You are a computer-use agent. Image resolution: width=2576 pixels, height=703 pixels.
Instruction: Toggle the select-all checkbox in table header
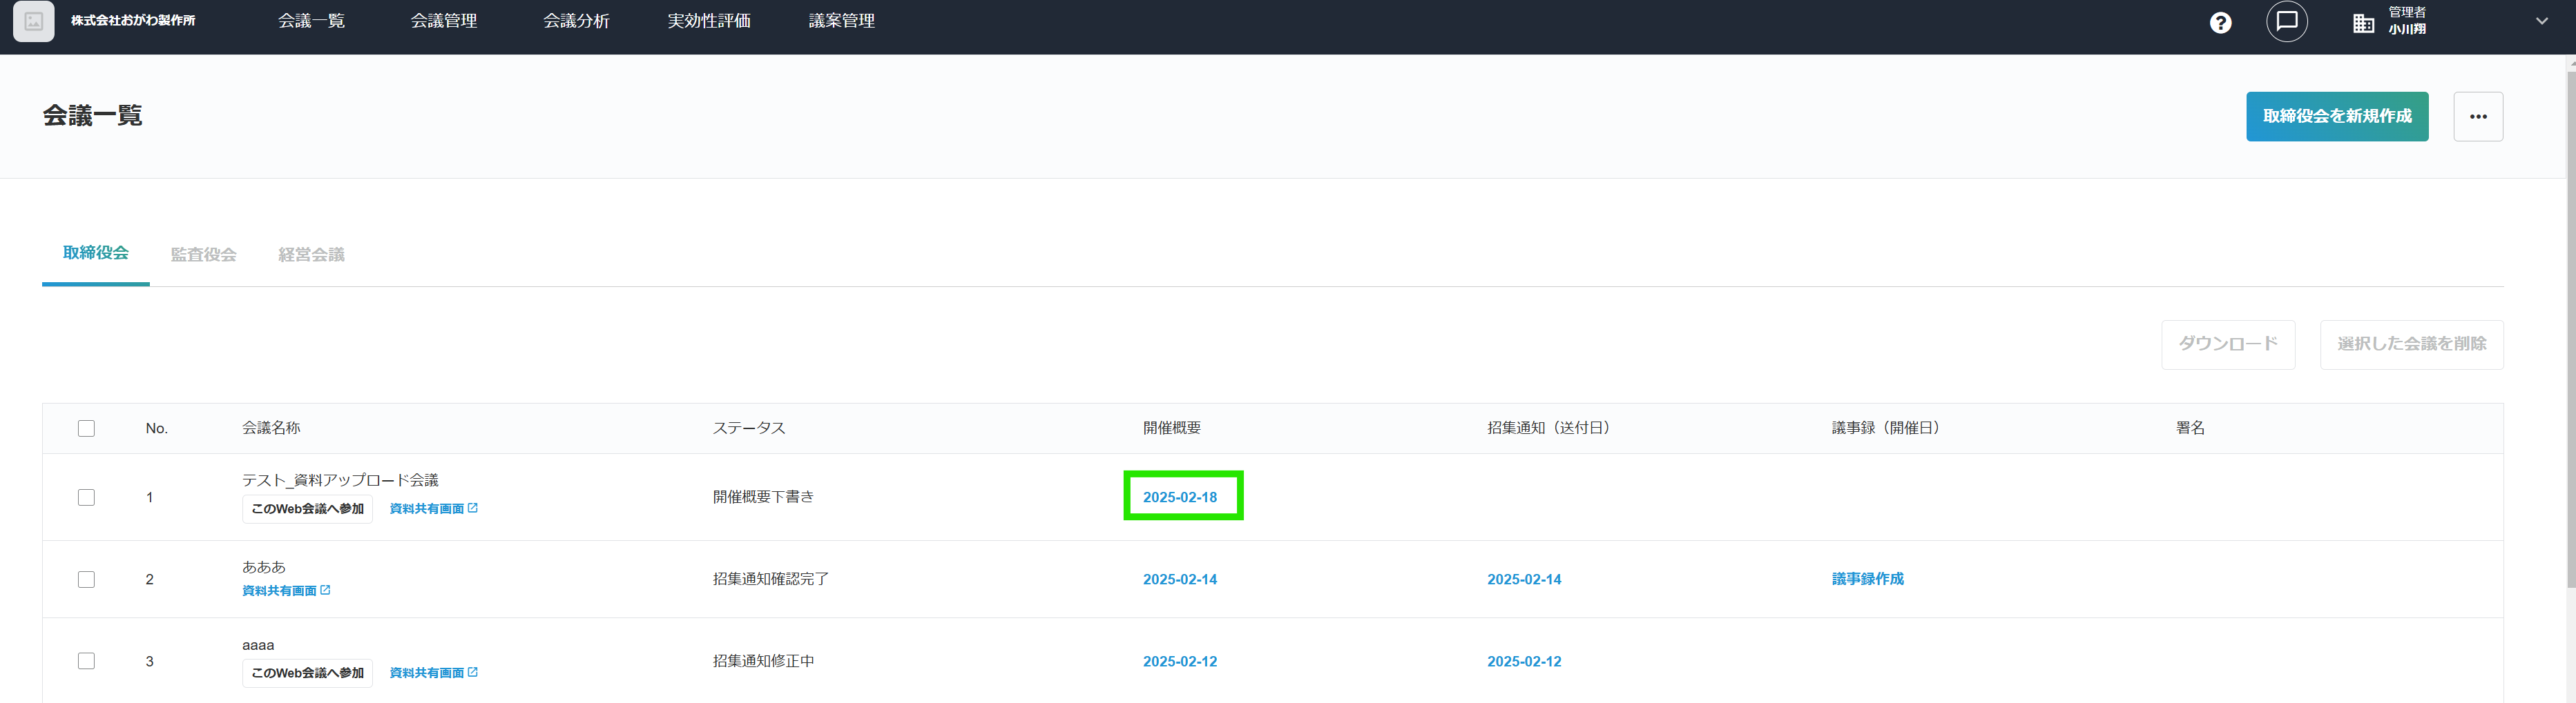[86, 428]
